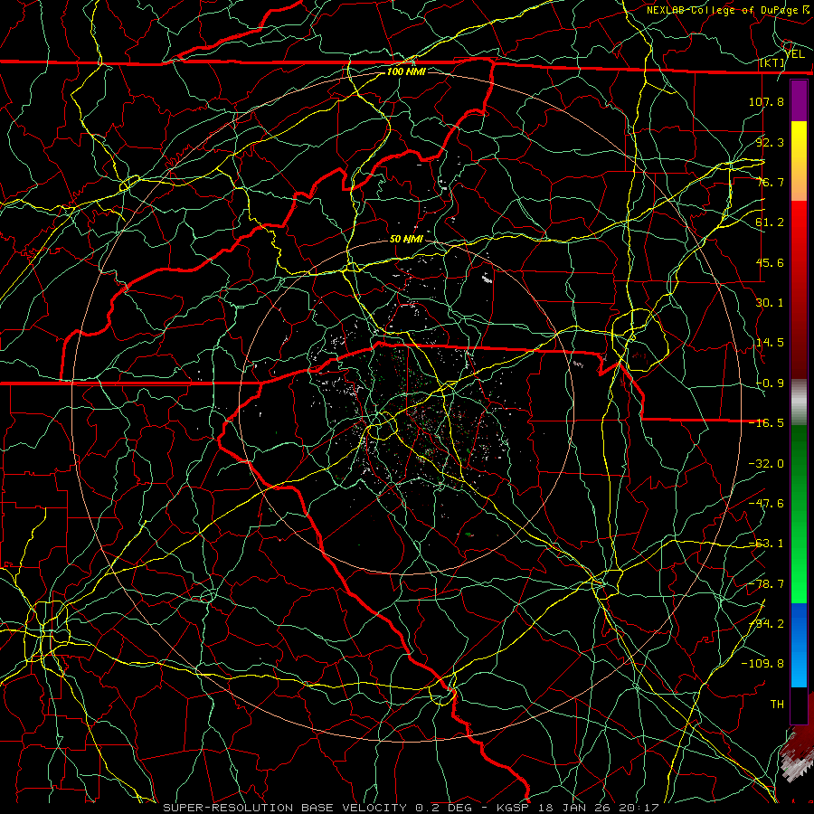
Task: Click the -78.7 velocity scale value
Action: tap(766, 584)
